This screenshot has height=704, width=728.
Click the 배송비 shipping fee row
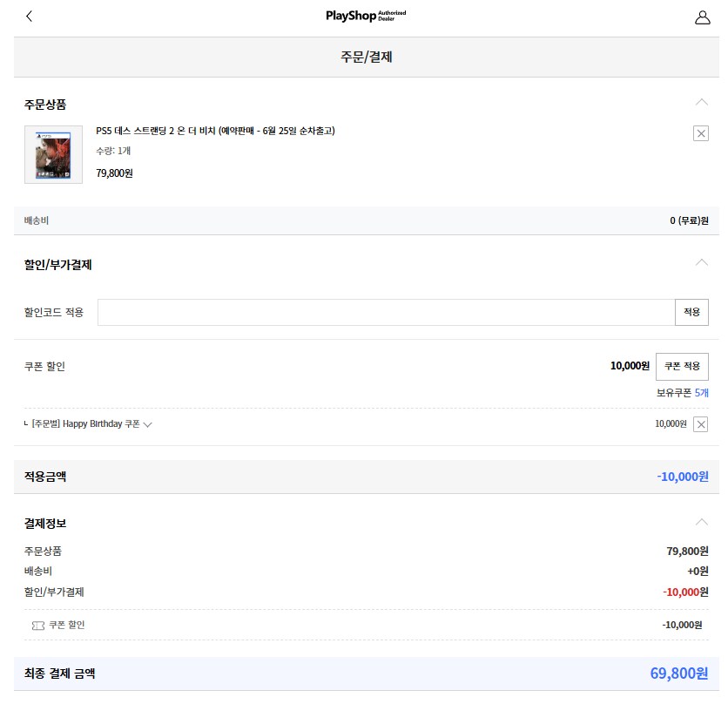click(364, 220)
